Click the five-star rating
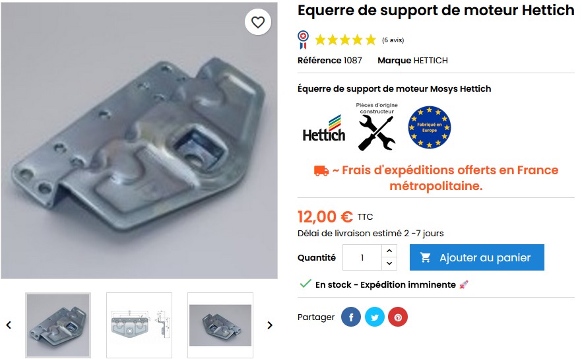This screenshot has height=359, width=582. [x=346, y=40]
